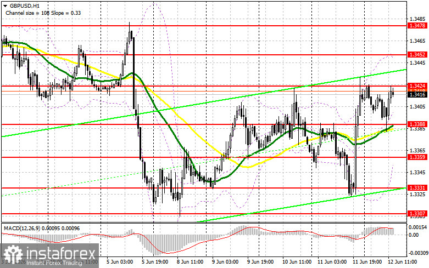Click the 1.3365 price axis tick

(x=417, y=151)
